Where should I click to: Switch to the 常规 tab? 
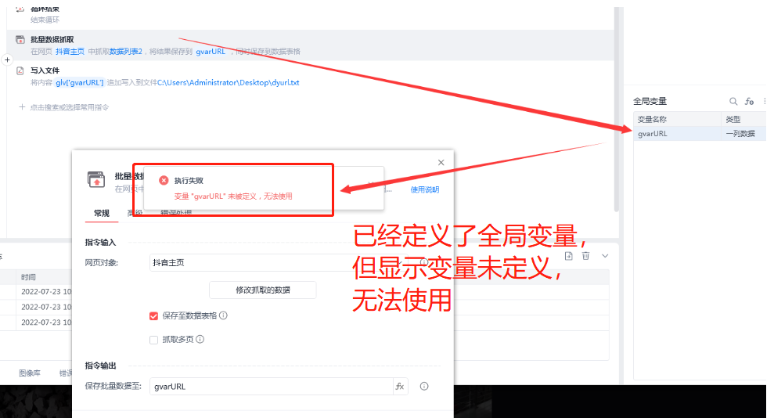[102, 213]
